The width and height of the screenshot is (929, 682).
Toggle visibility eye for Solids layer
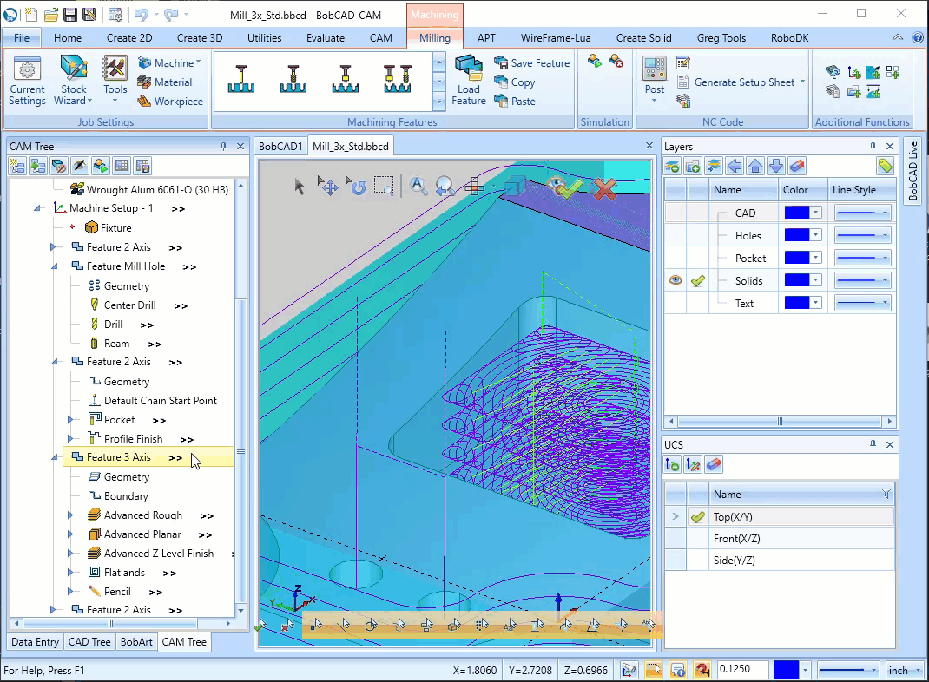(675, 280)
